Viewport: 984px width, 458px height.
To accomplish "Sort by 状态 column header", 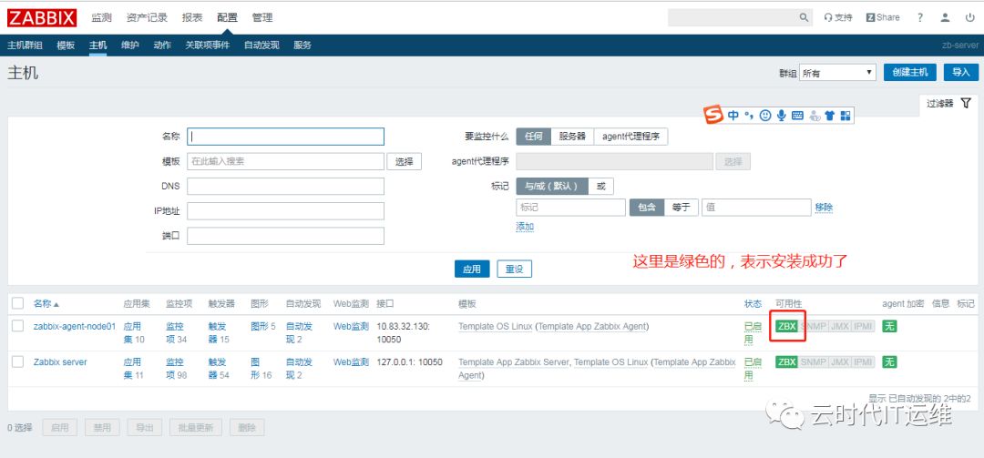I will coord(753,303).
